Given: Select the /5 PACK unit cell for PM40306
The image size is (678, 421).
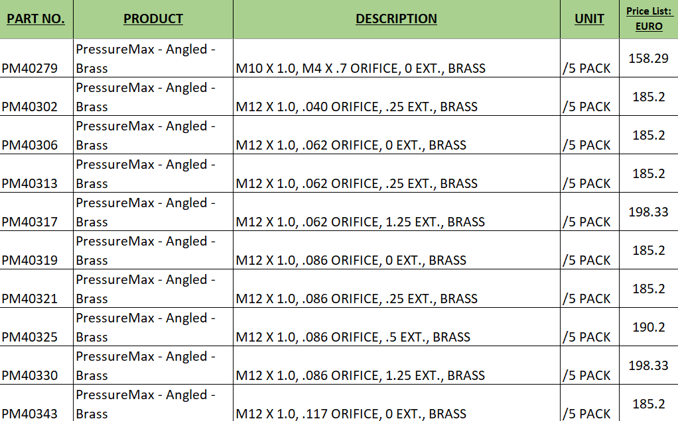Looking at the screenshot, I should tap(589, 135).
